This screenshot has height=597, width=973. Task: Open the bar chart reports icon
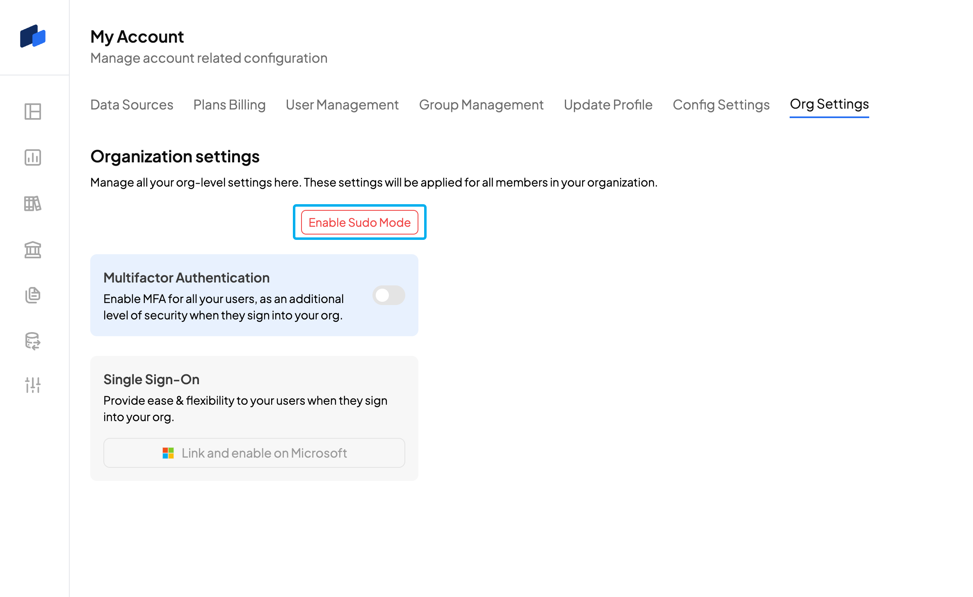coord(33,157)
